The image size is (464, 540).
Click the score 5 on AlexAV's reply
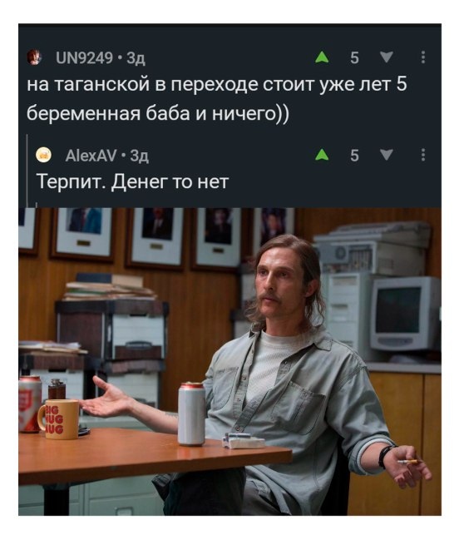tap(354, 156)
